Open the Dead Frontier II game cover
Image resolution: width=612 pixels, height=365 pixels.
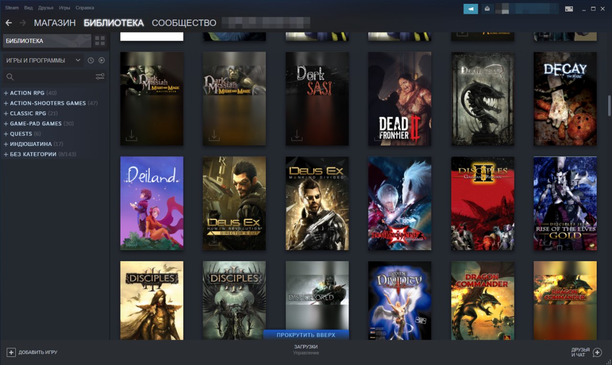click(400, 99)
